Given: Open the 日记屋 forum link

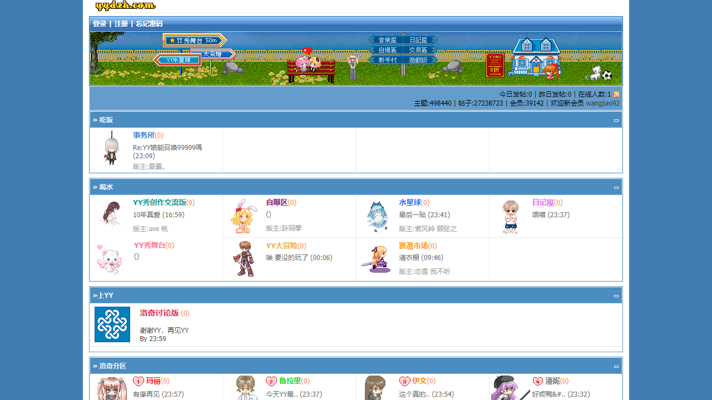Looking at the screenshot, I should click(543, 202).
